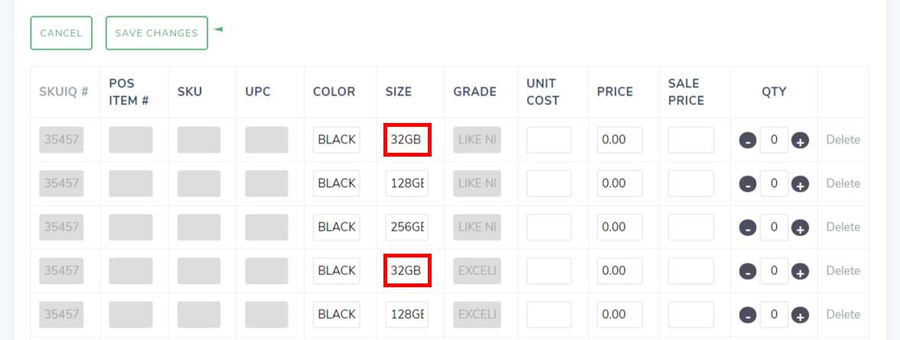The image size is (900, 340).
Task: Edit the Color field of the first row
Action: point(337,140)
